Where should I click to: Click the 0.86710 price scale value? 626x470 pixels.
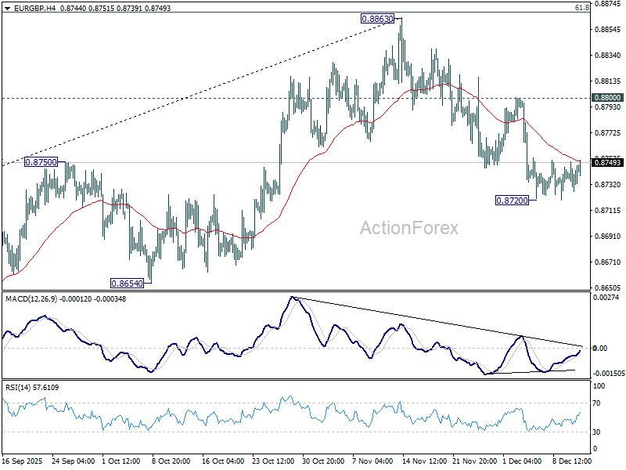(608, 262)
